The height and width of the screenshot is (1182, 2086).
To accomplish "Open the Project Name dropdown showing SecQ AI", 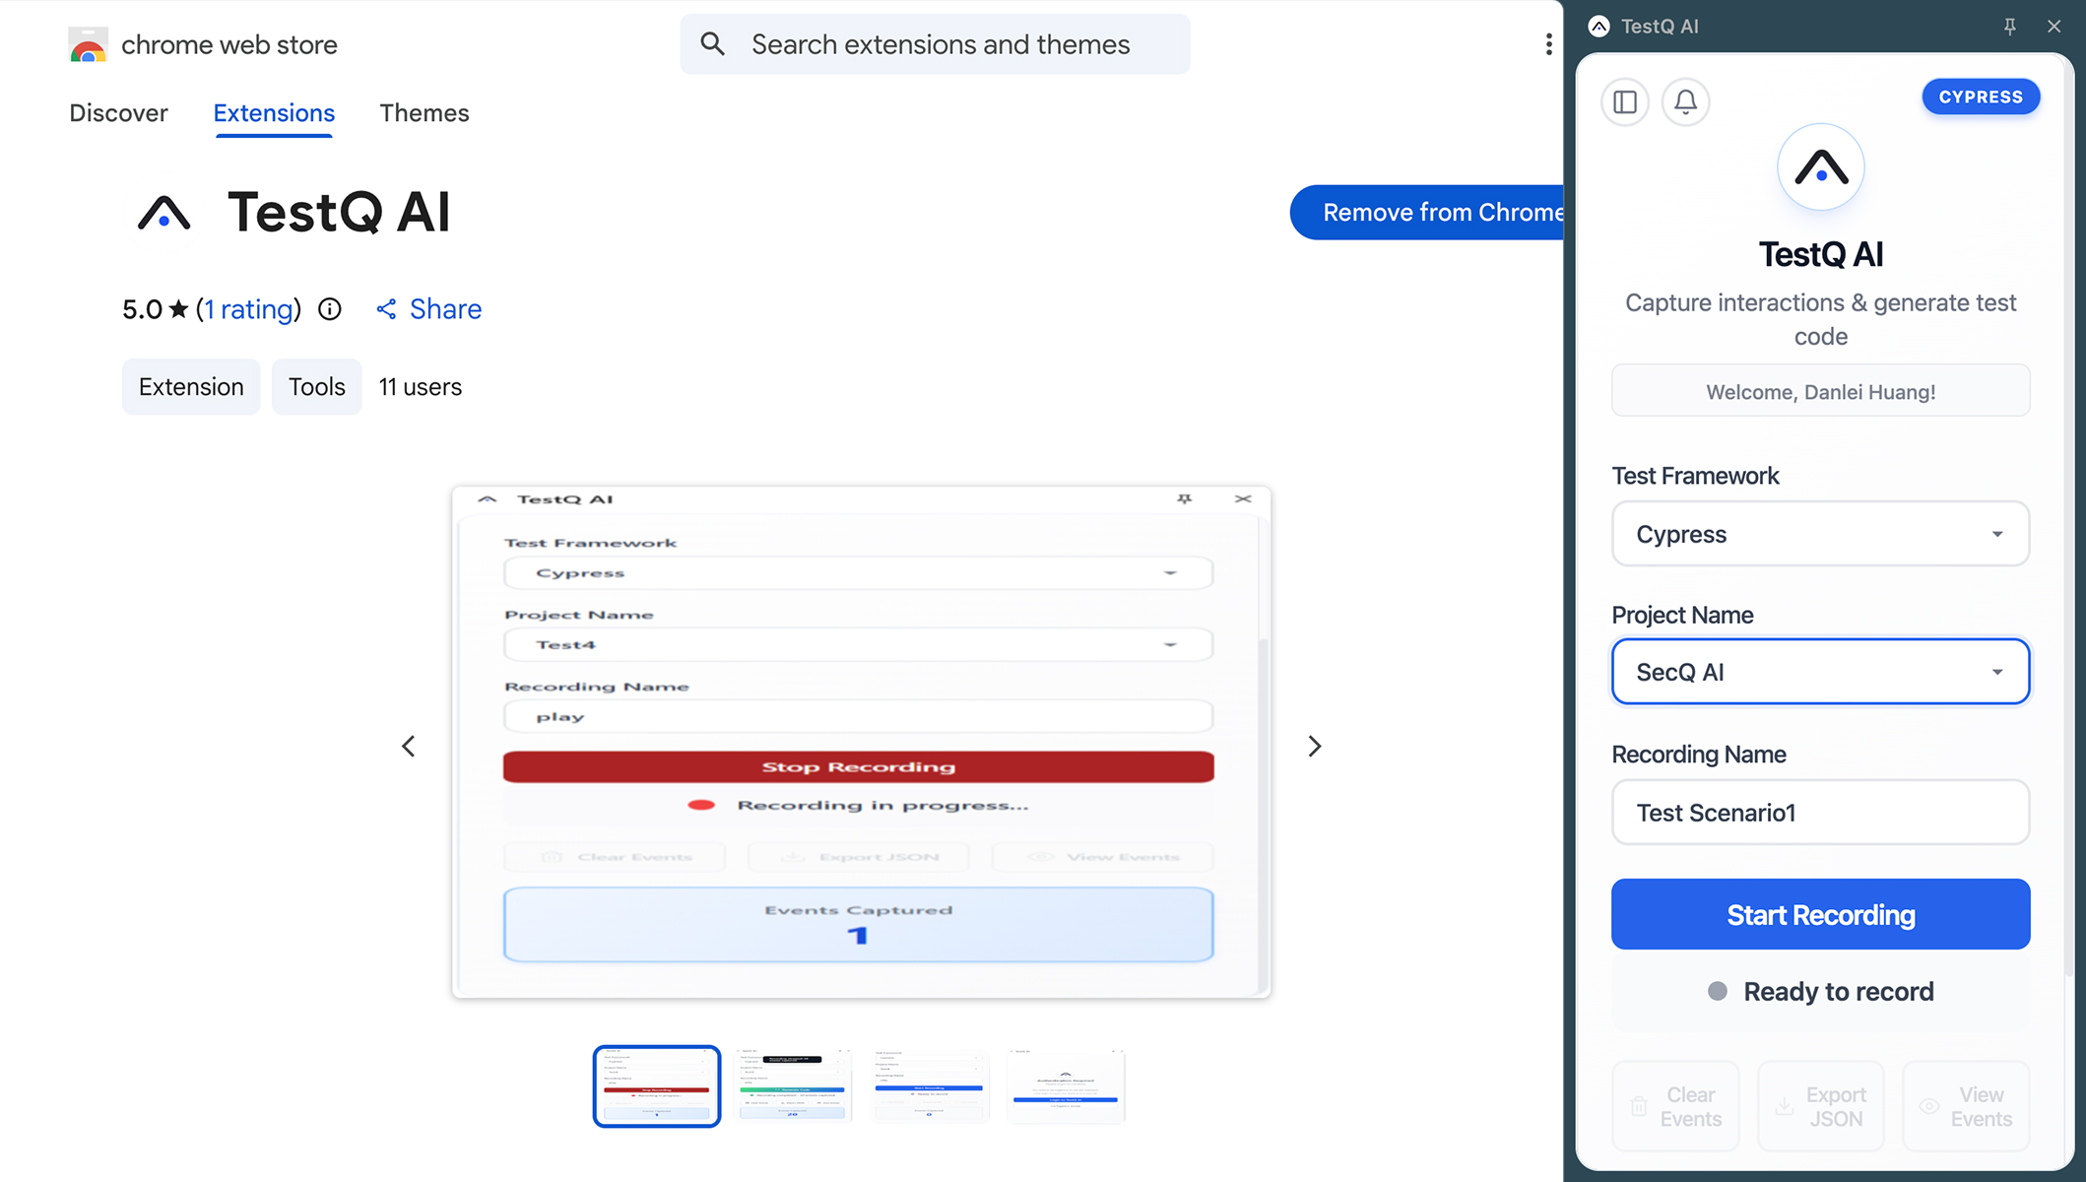I will click(1820, 672).
